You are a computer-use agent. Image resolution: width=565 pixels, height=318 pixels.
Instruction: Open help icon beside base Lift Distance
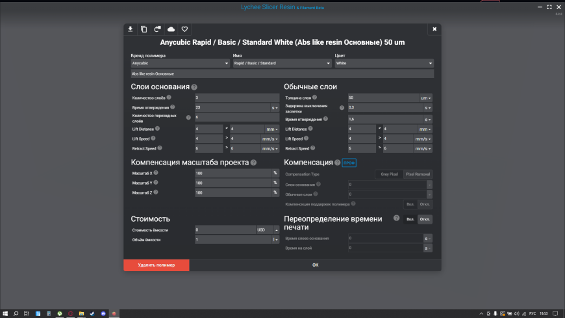click(157, 129)
